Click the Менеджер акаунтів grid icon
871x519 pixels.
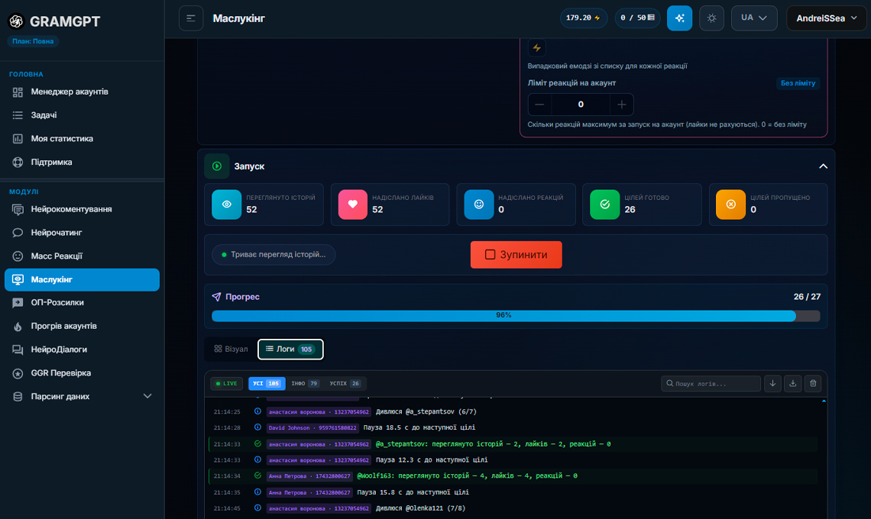[x=18, y=92]
